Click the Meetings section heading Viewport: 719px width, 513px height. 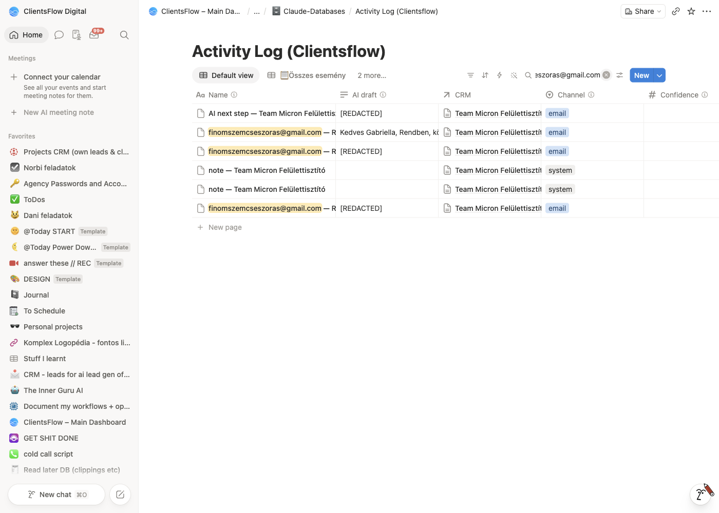click(x=22, y=58)
